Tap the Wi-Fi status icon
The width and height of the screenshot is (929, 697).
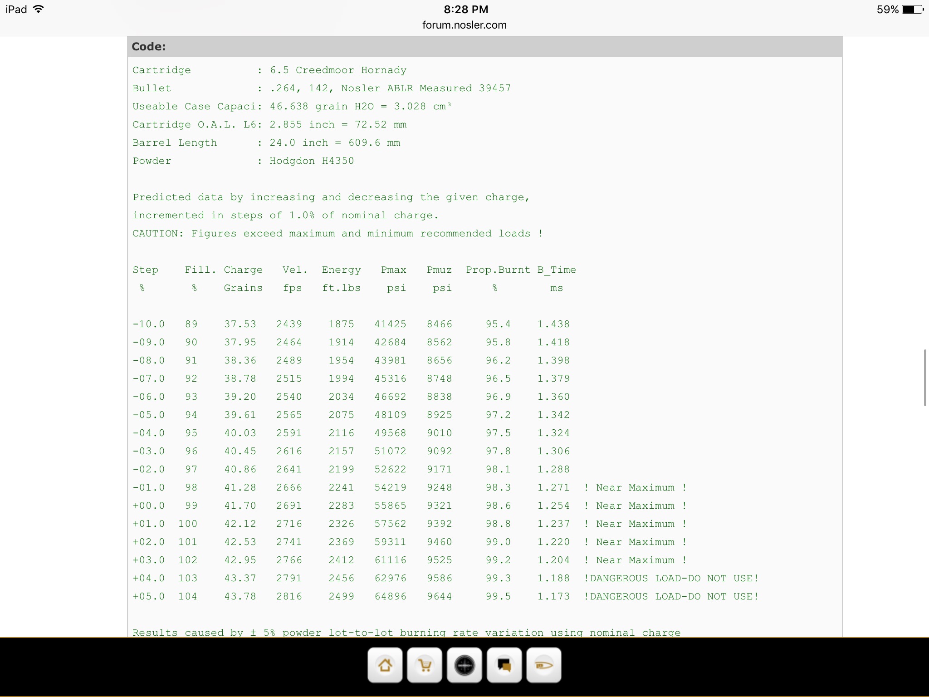[x=39, y=9]
